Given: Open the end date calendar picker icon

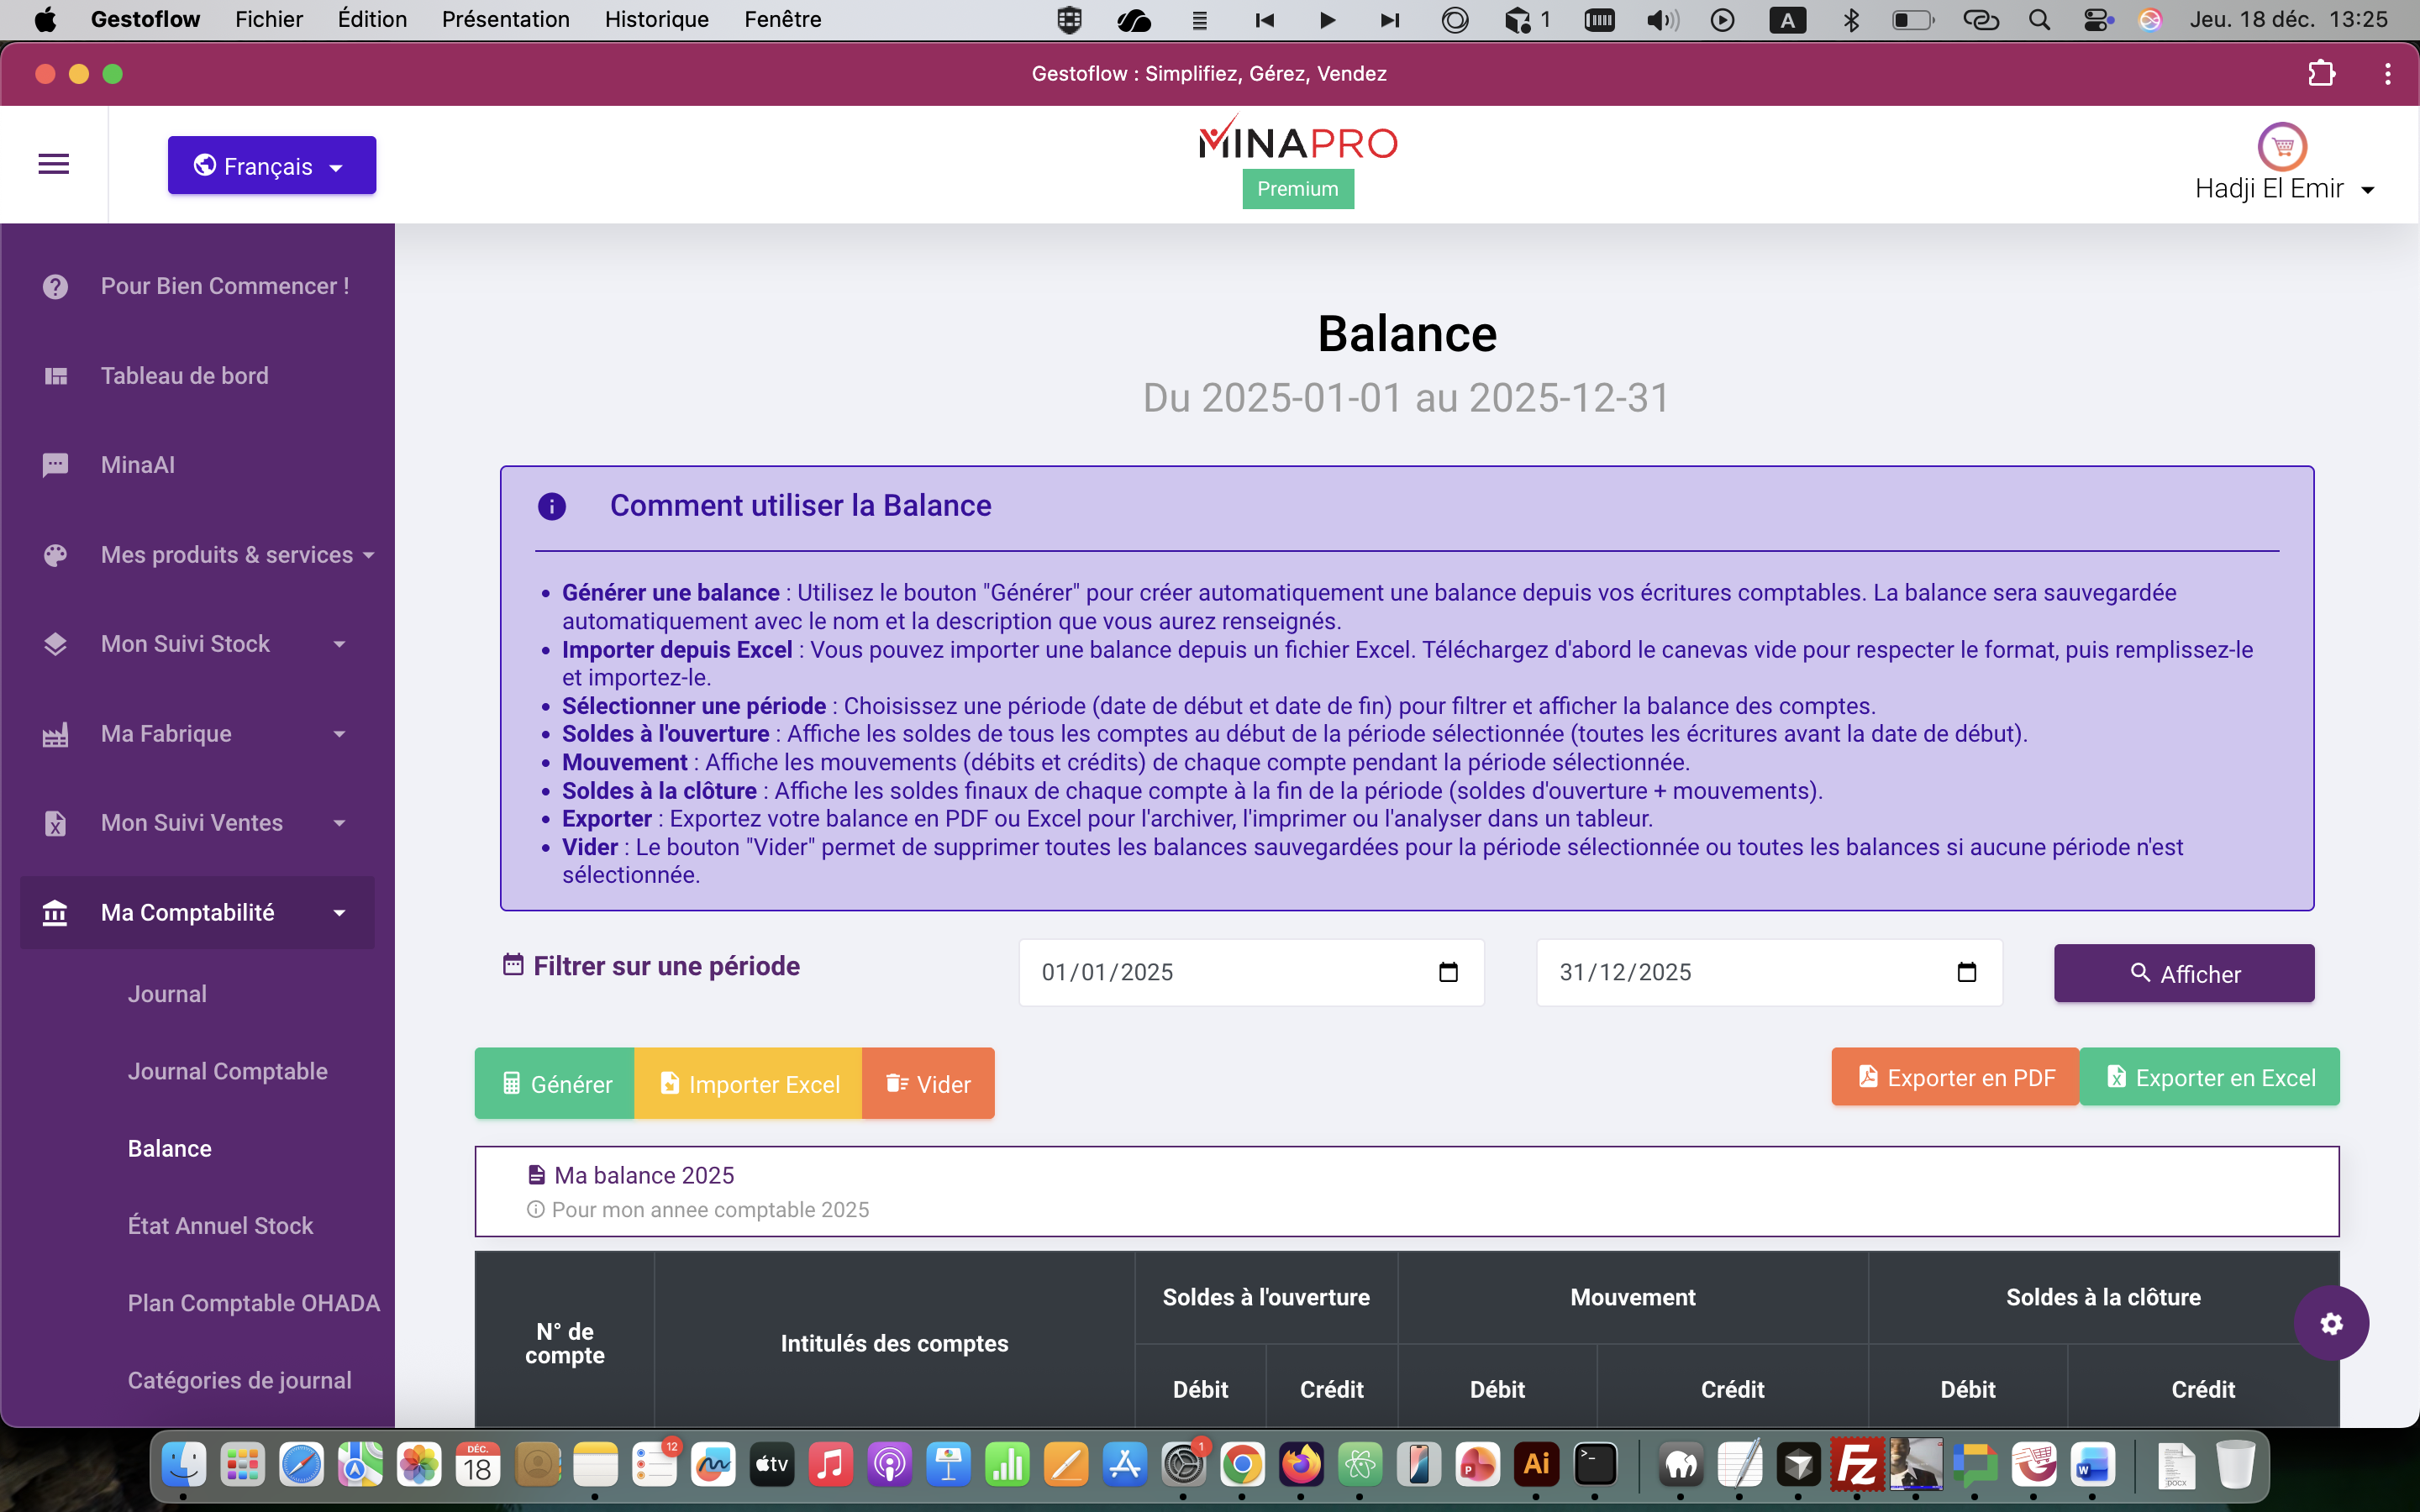Looking at the screenshot, I should (x=1966, y=972).
